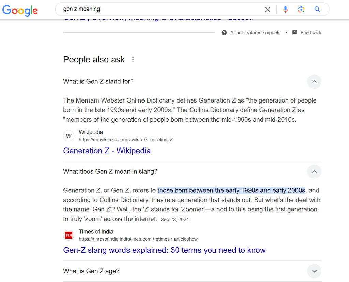349x282 pixels.
Task: Click the Times of India source name
Action: (x=96, y=232)
